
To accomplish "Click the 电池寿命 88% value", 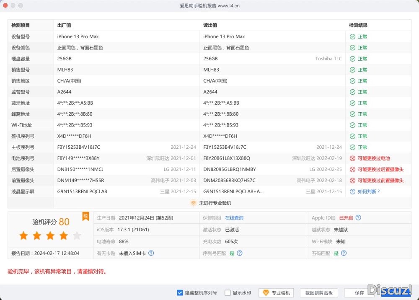I will pos(124,241).
